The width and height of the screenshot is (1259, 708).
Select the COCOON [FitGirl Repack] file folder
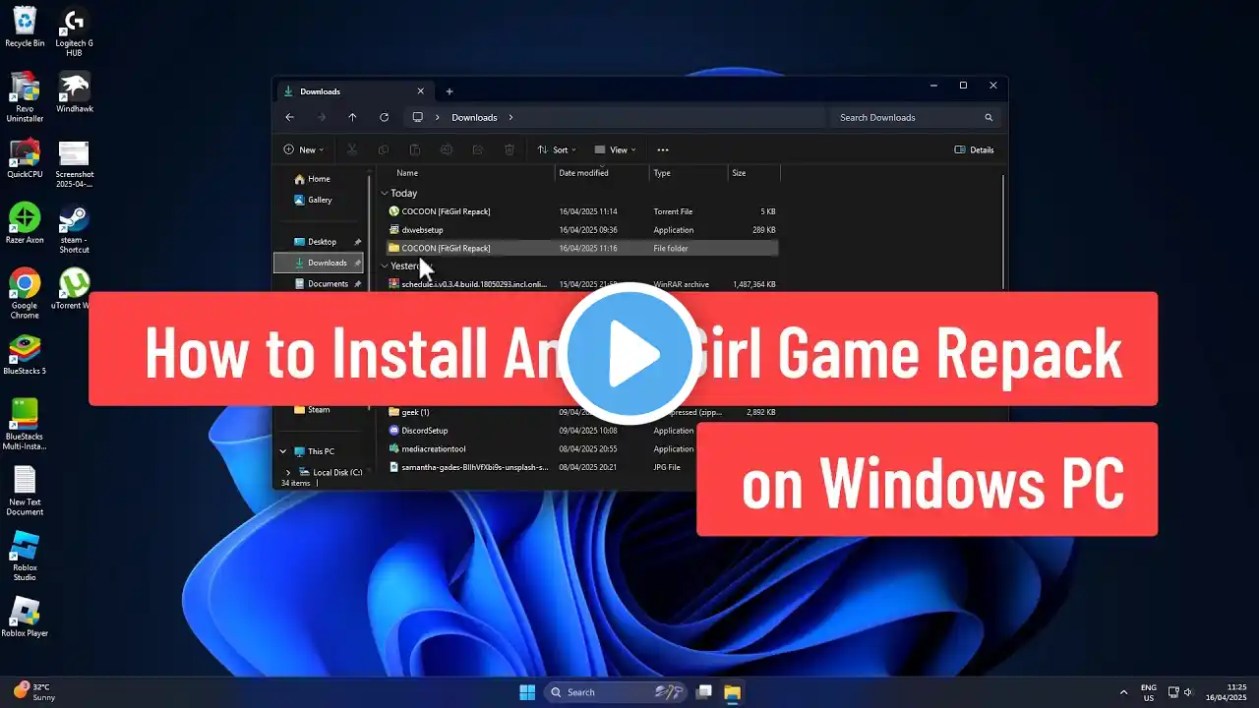[x=581, y=249]
